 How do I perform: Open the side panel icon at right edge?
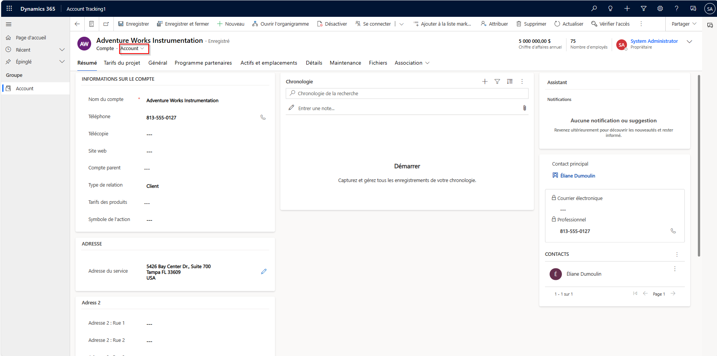point(710,25)
